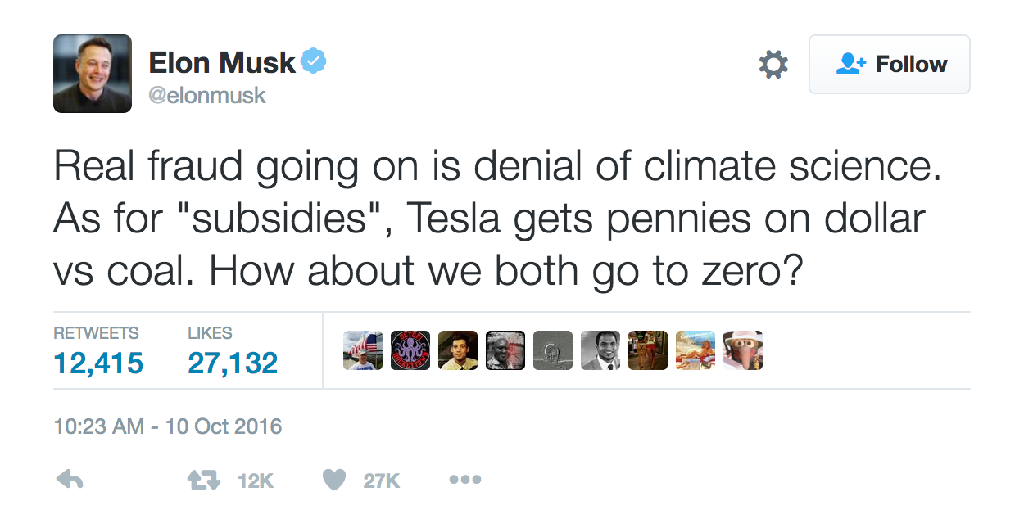Click the reply arrow icon
The height and width of the screenshot is (519, 1024).
click(x=70, y=481)
